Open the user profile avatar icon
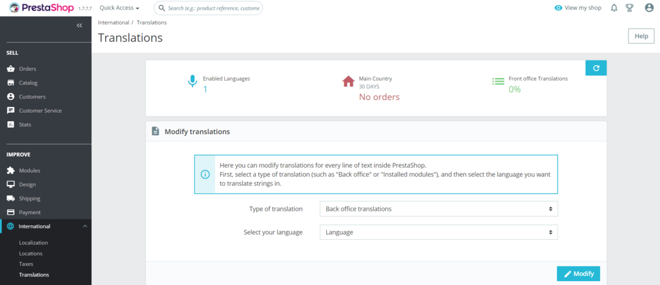 tap(648, 8)
